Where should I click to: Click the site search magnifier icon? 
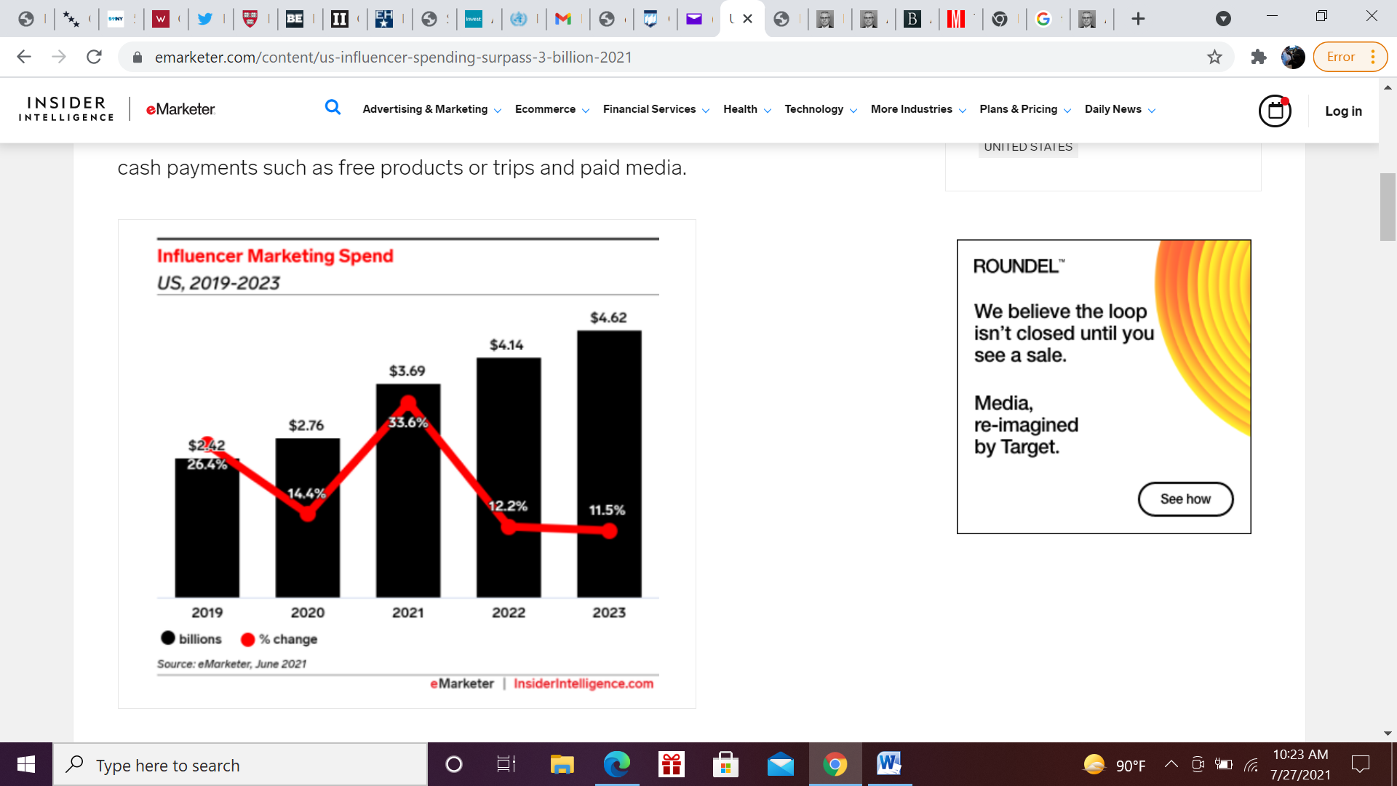(x=333, y=108)
